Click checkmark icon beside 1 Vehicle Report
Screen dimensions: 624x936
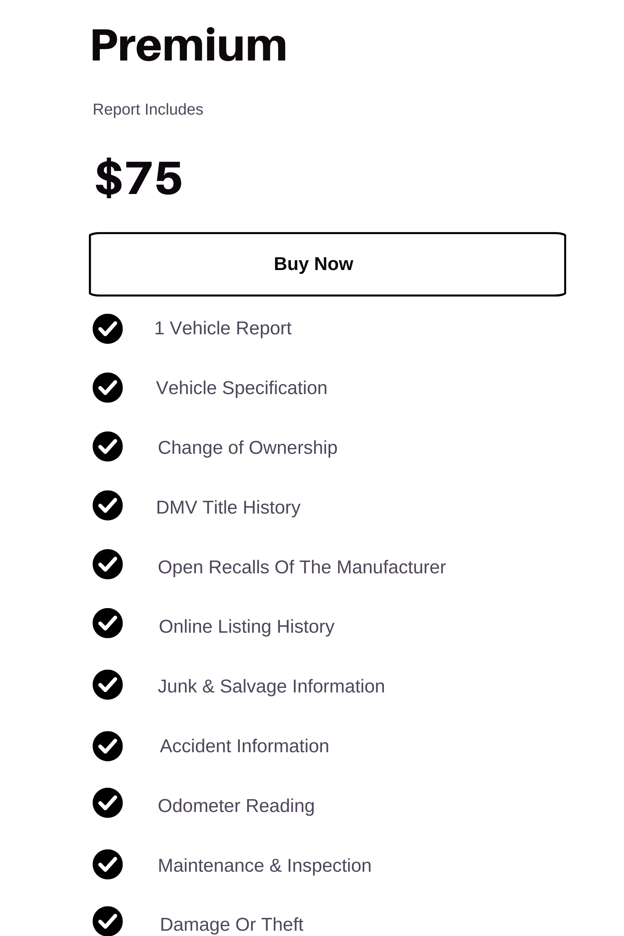click(x=107, y=329)
